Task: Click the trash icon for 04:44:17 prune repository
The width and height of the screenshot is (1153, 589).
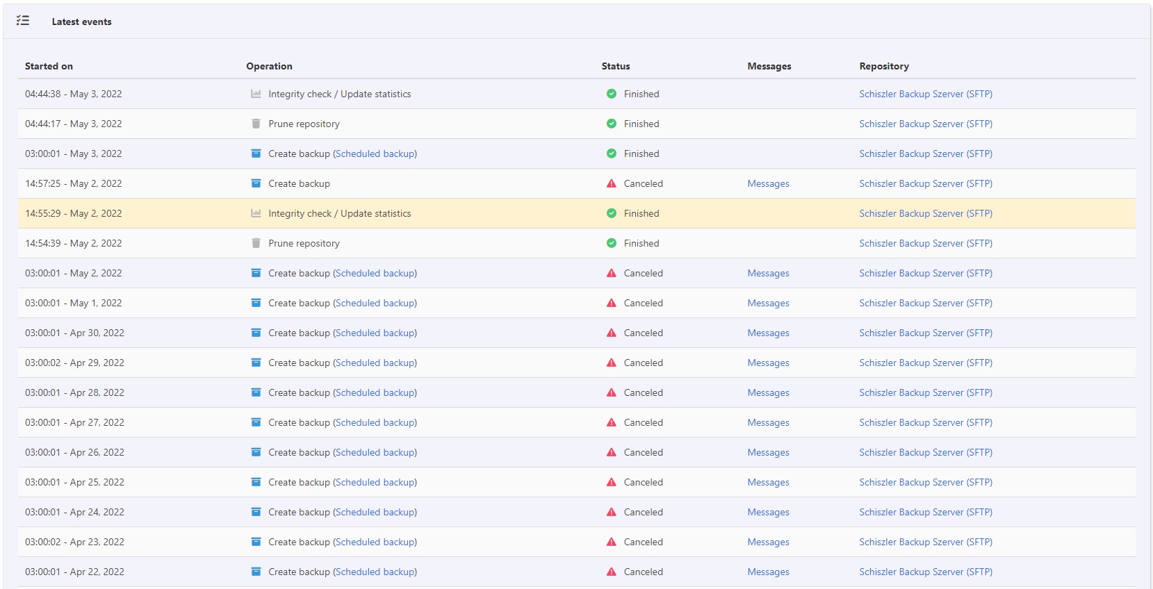Action: click(x=256, y=124)
